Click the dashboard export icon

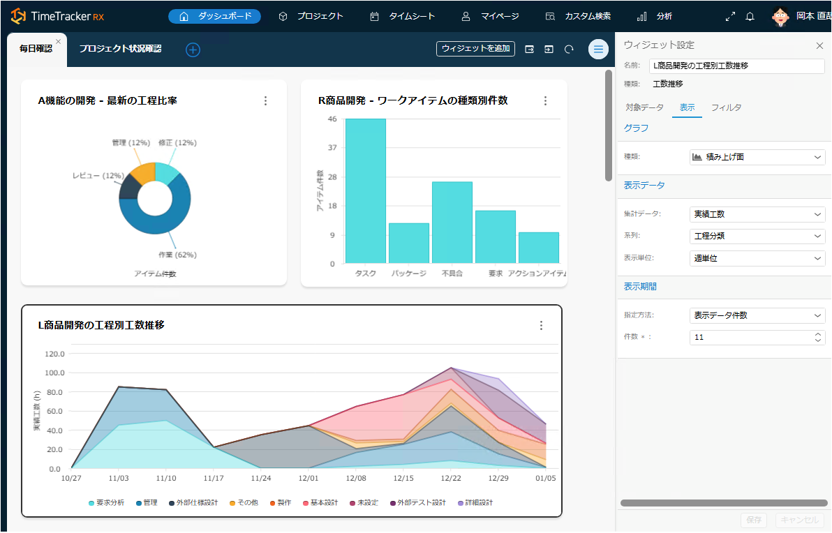[x=530, y=49]
